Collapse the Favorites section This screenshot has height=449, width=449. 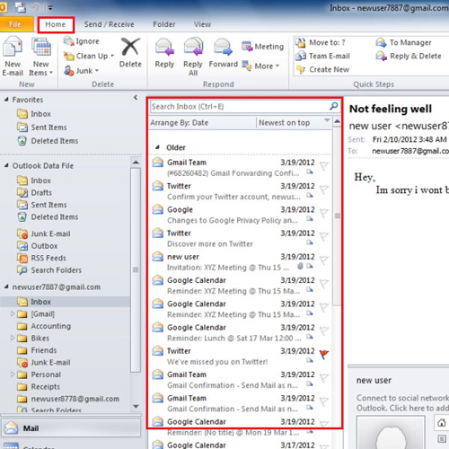[6, 100]
